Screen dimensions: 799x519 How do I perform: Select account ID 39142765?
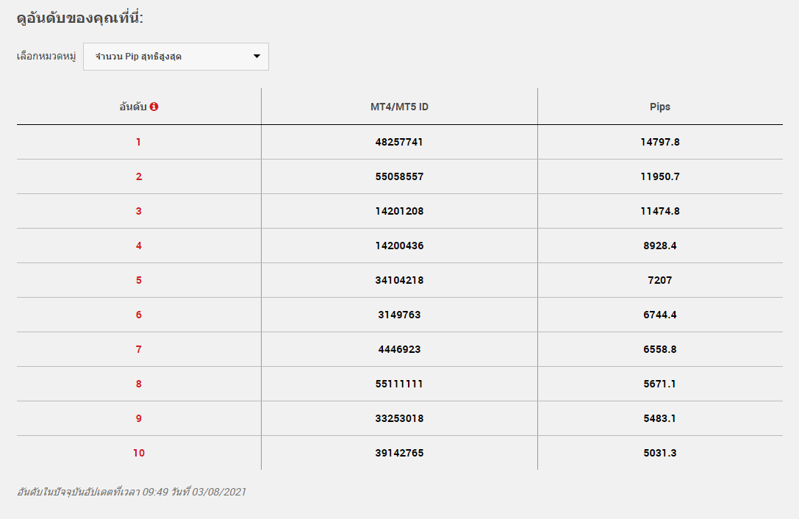tap(400, 453)
